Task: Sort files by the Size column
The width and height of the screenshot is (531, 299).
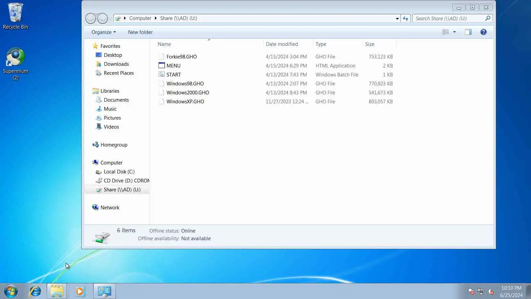Action: tap(370, 44)
